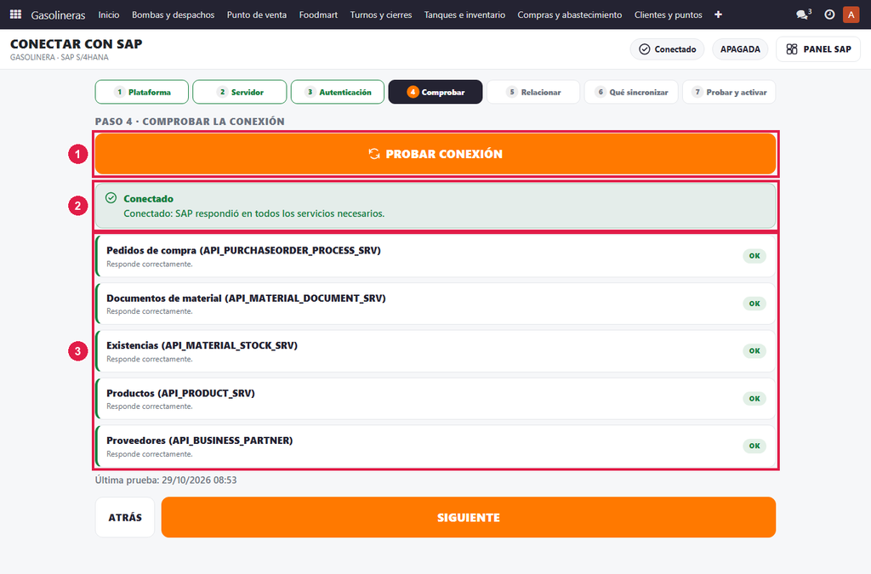
Task: Click OK badge for Pedidos de compra
Action: click(x=754, y=256)
